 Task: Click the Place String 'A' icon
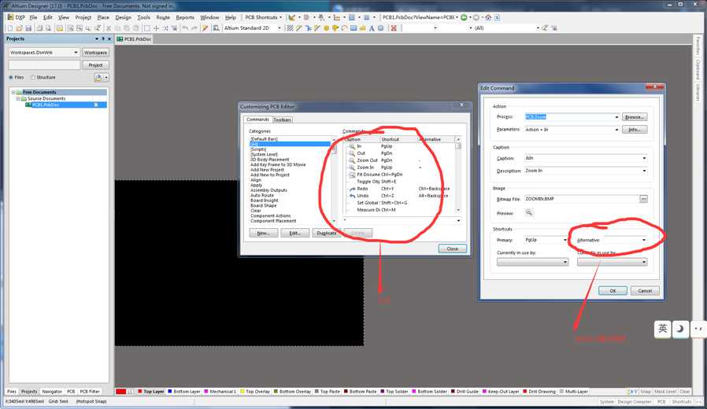tap(372, 28)
